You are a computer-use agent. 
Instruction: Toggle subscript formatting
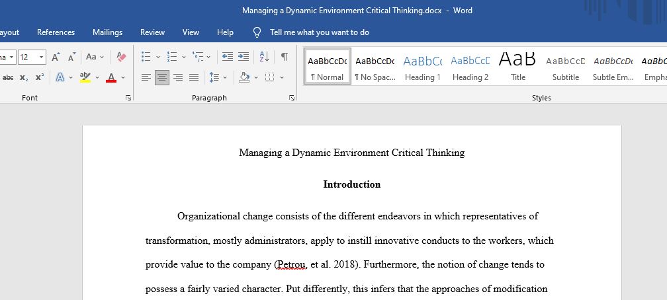click(24, 77)
